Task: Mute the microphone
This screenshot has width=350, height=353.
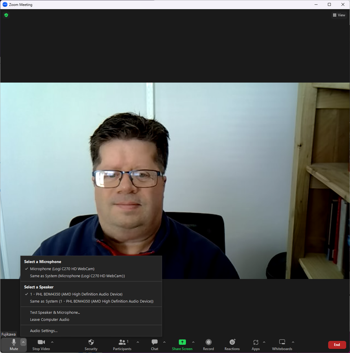Action: (x=14, y=344)
